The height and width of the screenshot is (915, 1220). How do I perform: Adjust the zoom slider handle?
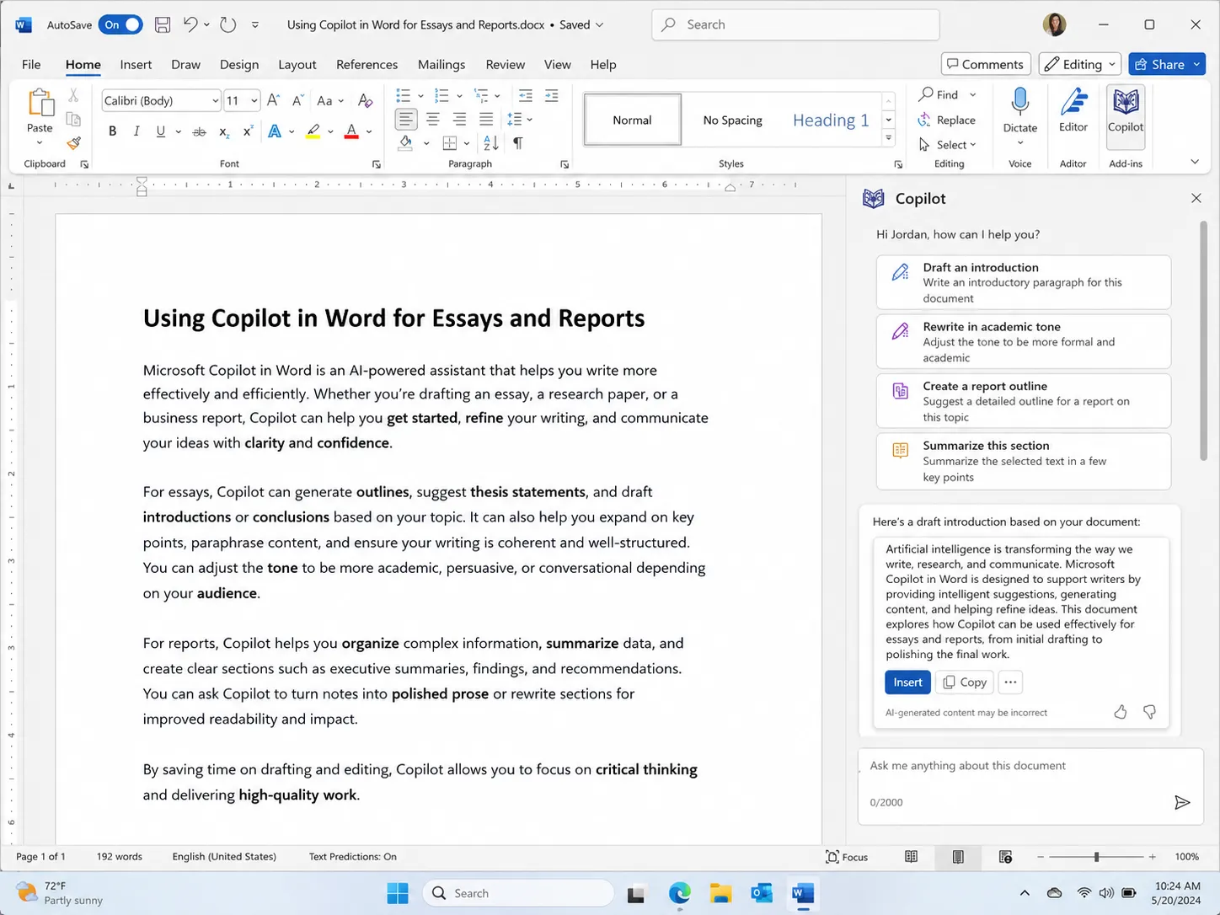(1096, 857)
